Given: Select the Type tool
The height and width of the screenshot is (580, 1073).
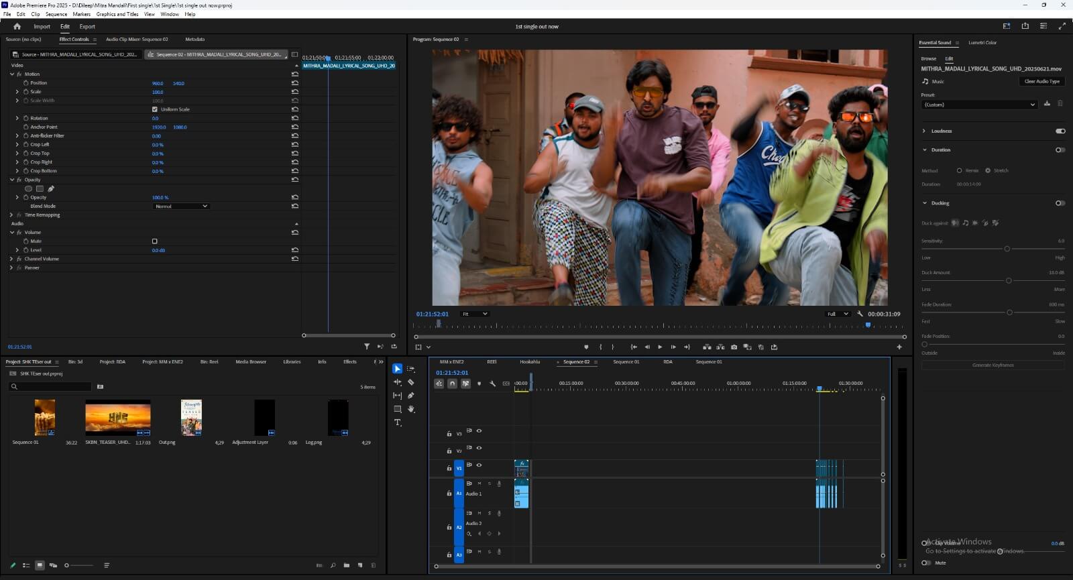Looking at the screenshot, I should tap(398, 422).
